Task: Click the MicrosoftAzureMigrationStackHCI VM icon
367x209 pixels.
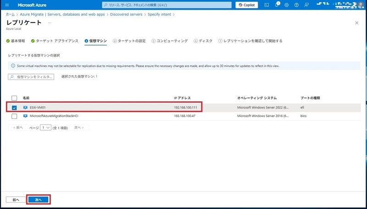Action: click(x=25, y=116)
